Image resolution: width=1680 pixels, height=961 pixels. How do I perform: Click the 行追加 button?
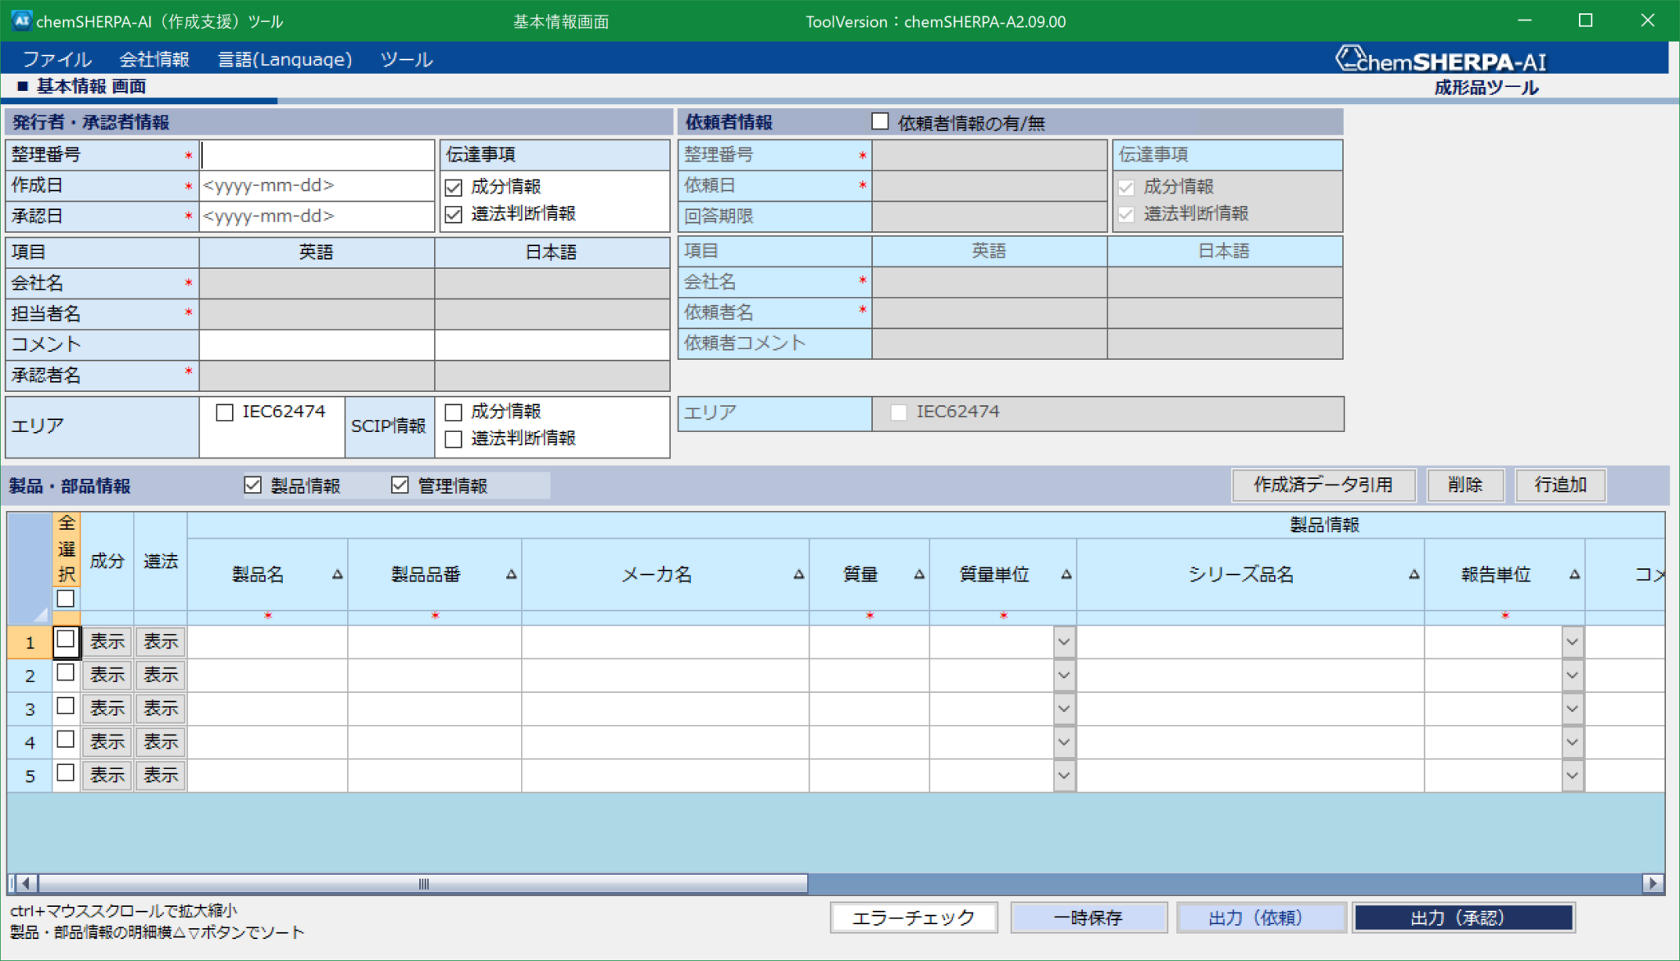coord(1559,485)
